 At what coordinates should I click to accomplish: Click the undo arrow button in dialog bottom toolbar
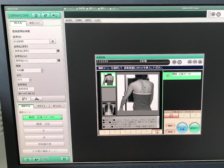tap(104, 132)
